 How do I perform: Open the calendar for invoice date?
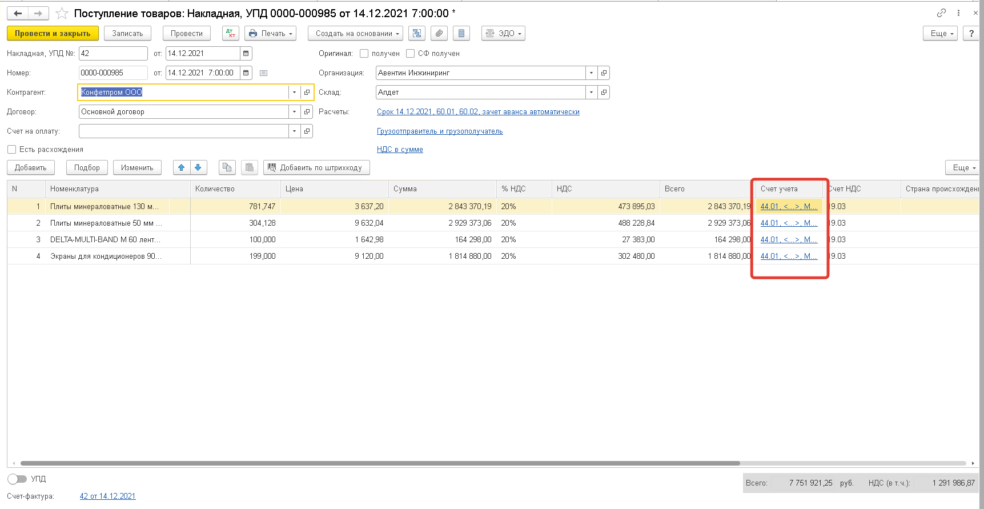(x=246, y=54)
